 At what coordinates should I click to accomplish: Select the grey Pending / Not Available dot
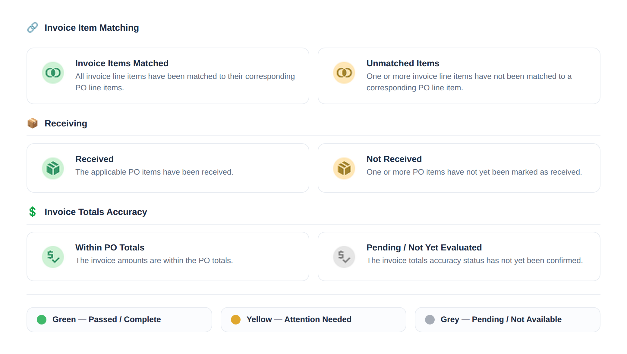tap(430, 319)
